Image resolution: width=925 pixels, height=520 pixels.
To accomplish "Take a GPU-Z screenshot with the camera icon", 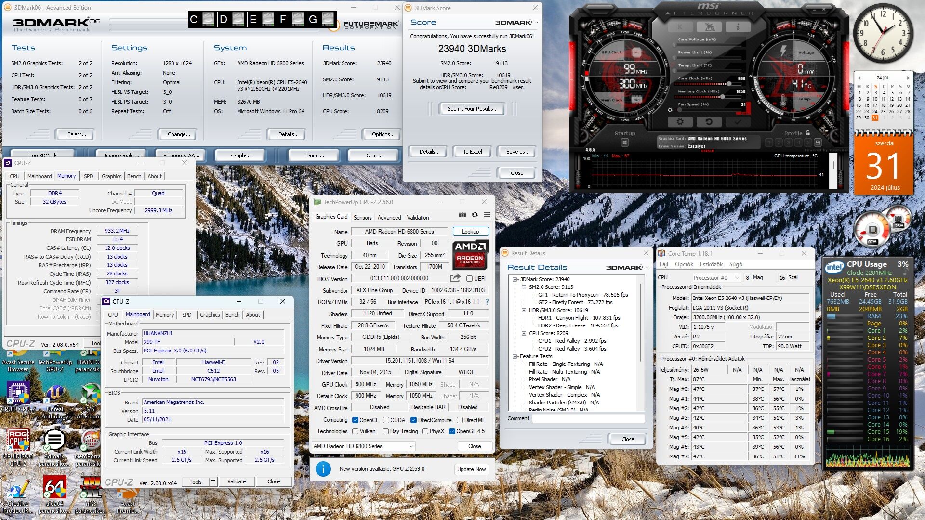I will (x=462, y=215).
